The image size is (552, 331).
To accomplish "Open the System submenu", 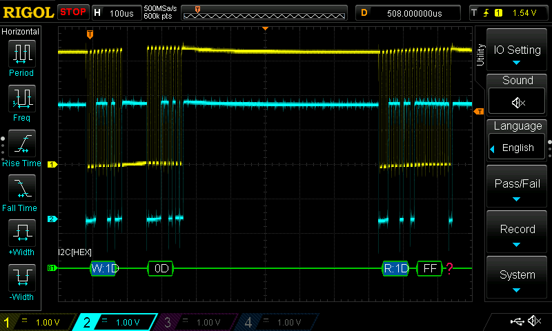I will (x=517, y=277).
